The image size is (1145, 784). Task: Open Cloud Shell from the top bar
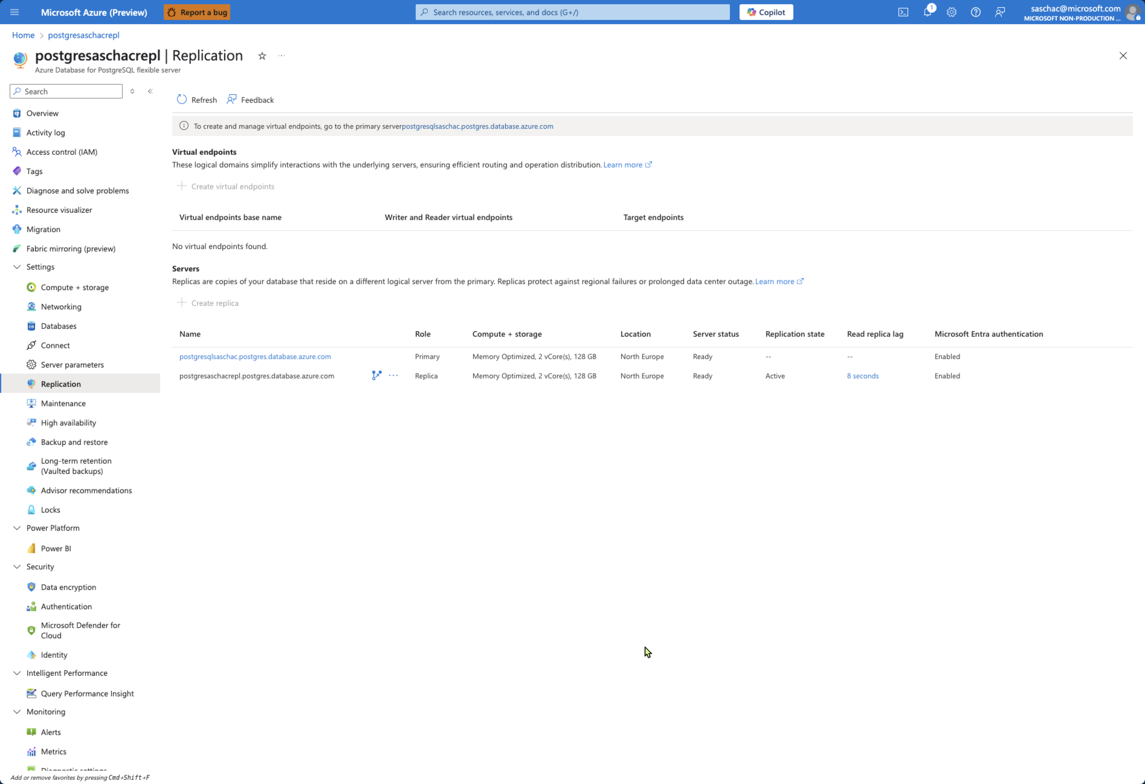tap(903, 12)
